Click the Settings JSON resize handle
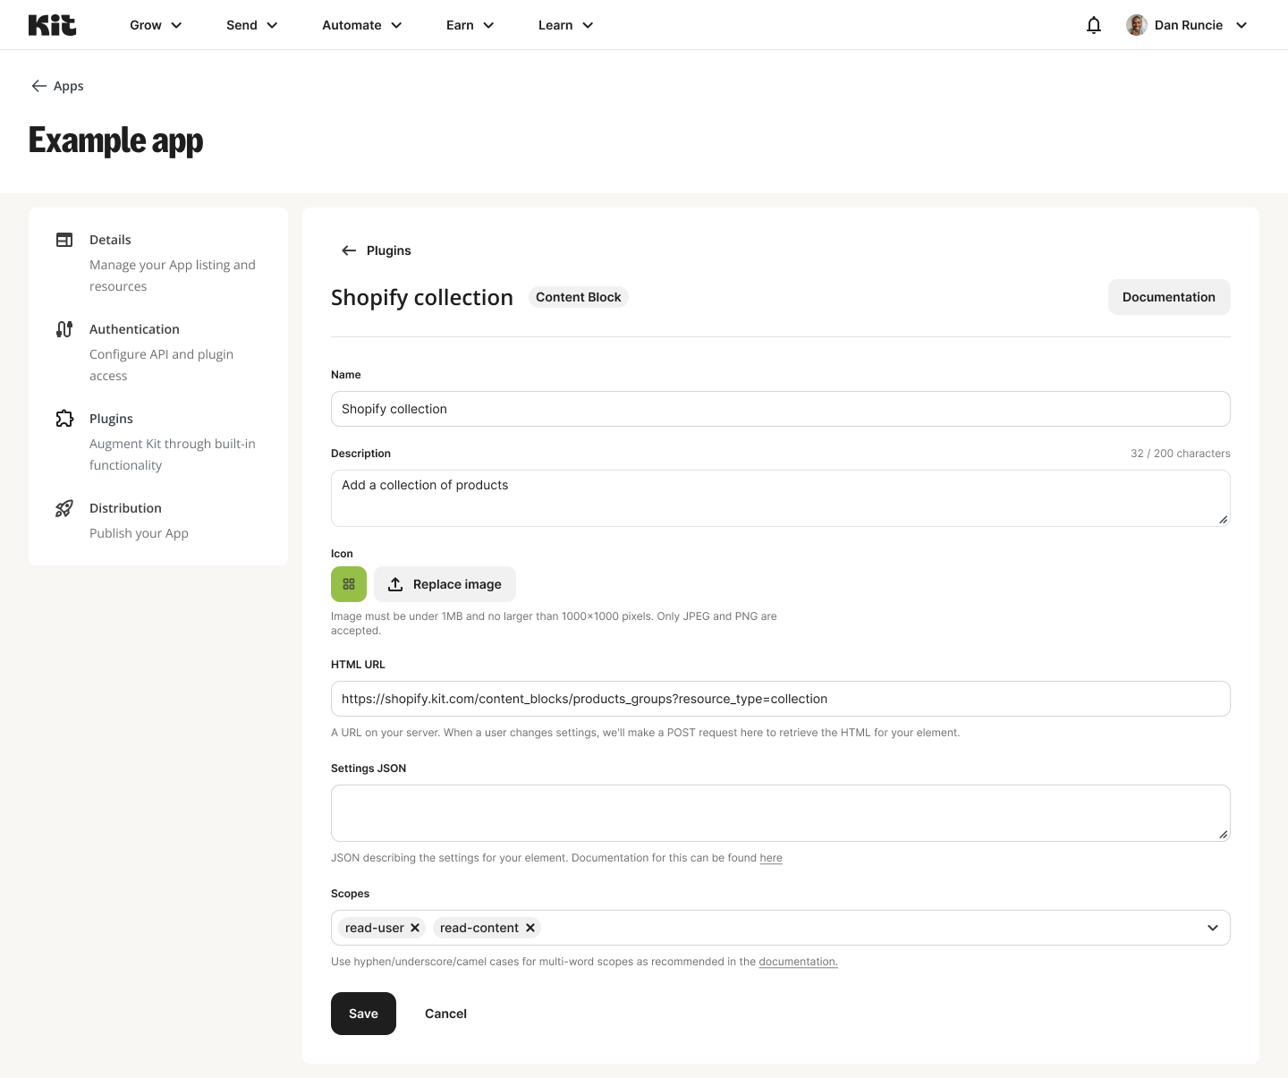Image resolution: width=1288 pixels, height=1078 pixels. (x=1223, y=834)
